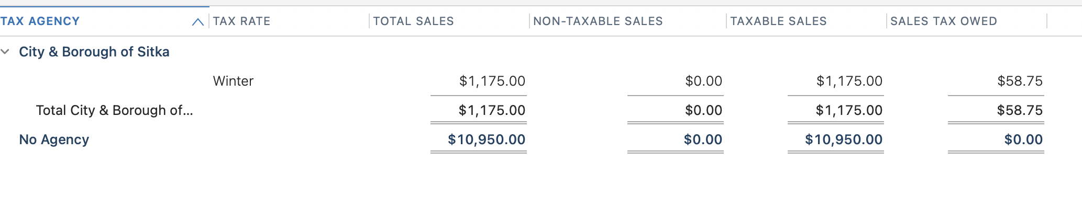Click Winter row's Total Sales amount
Image resolution: width=1082 pixels, height=210 pixels.
[492, 81]
